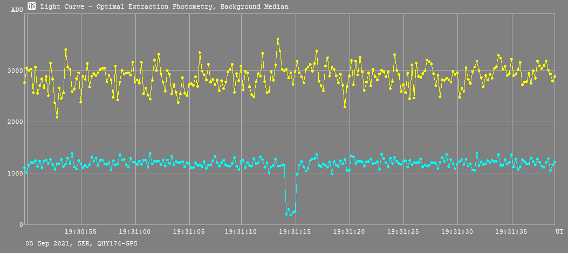Click the 0 value on vertical axis

click(x=20, y=224)
